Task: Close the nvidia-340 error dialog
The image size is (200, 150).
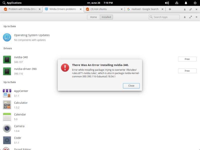Action: click(x=131, y=85)
